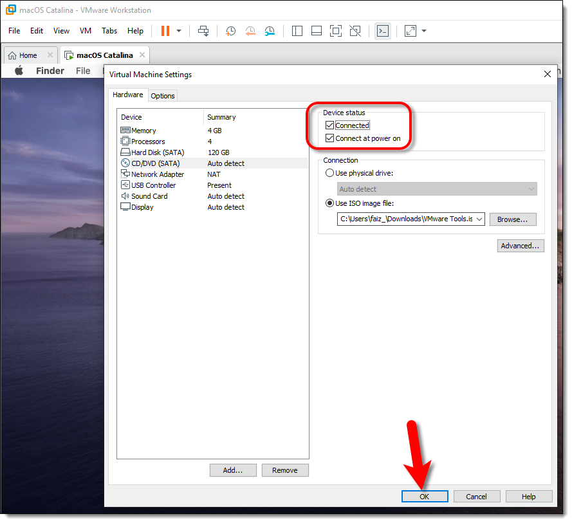Click the Browse button
572x523 pixels.
click(x=513, y=219)
